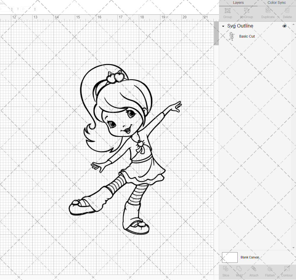Click the Attach paperclip icon
Image resolution: width=296 pixels, height=280 pixels.
[x=254, y=269]
